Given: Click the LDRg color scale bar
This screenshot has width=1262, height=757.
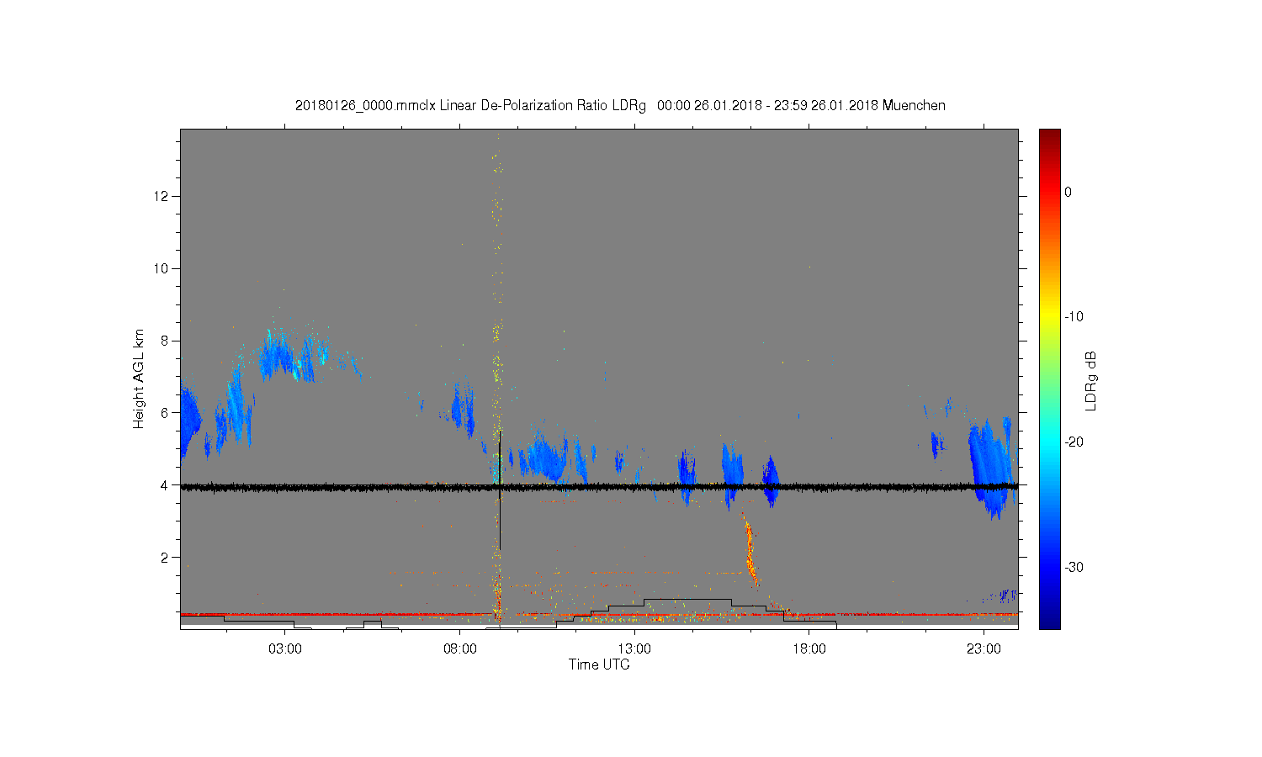Looking at the screenshot, I should (1049, 378).
